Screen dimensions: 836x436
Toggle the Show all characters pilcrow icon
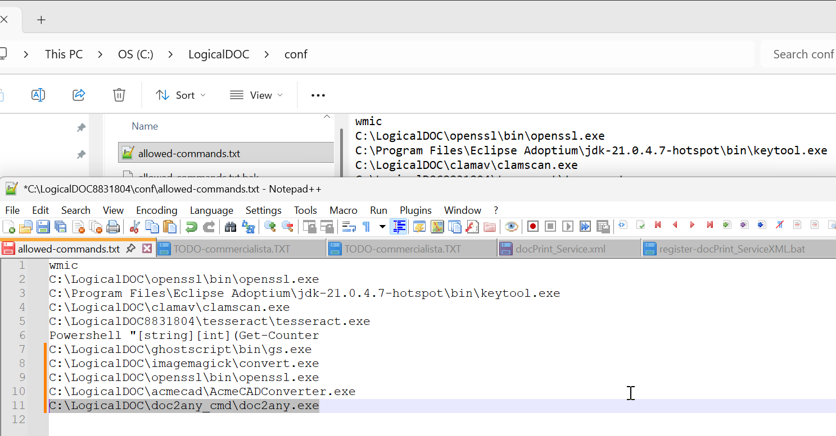pos(366,227)
